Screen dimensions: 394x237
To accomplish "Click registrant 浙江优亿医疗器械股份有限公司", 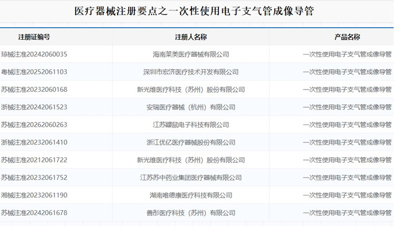I will point(191,143).
